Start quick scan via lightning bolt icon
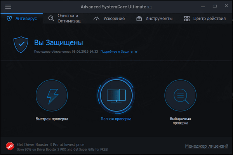 52,96
